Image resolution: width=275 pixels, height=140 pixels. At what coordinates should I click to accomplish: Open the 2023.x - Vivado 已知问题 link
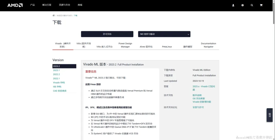[204, 88]
